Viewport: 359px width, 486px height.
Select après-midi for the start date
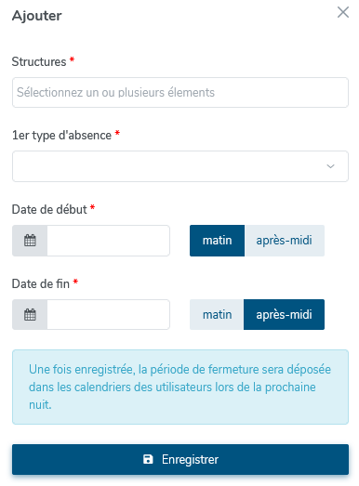tap(285, 241)
